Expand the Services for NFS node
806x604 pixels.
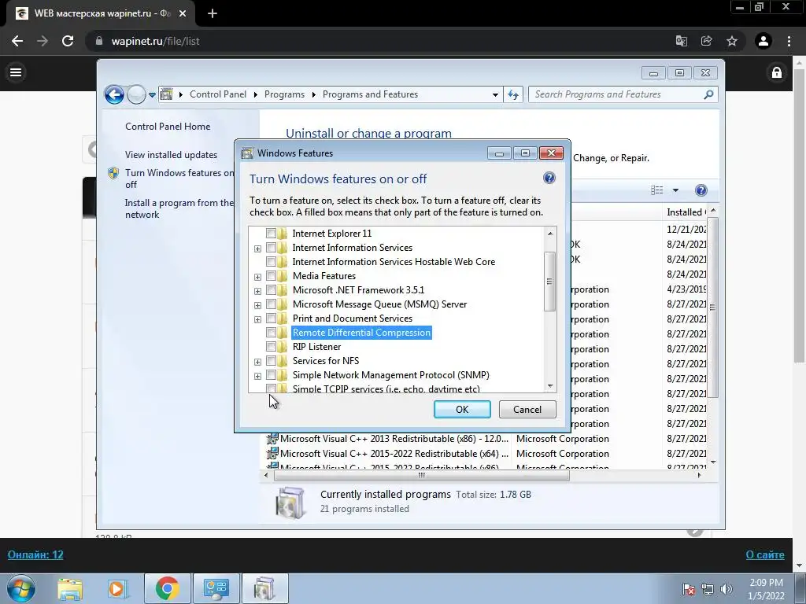point(257,362)
